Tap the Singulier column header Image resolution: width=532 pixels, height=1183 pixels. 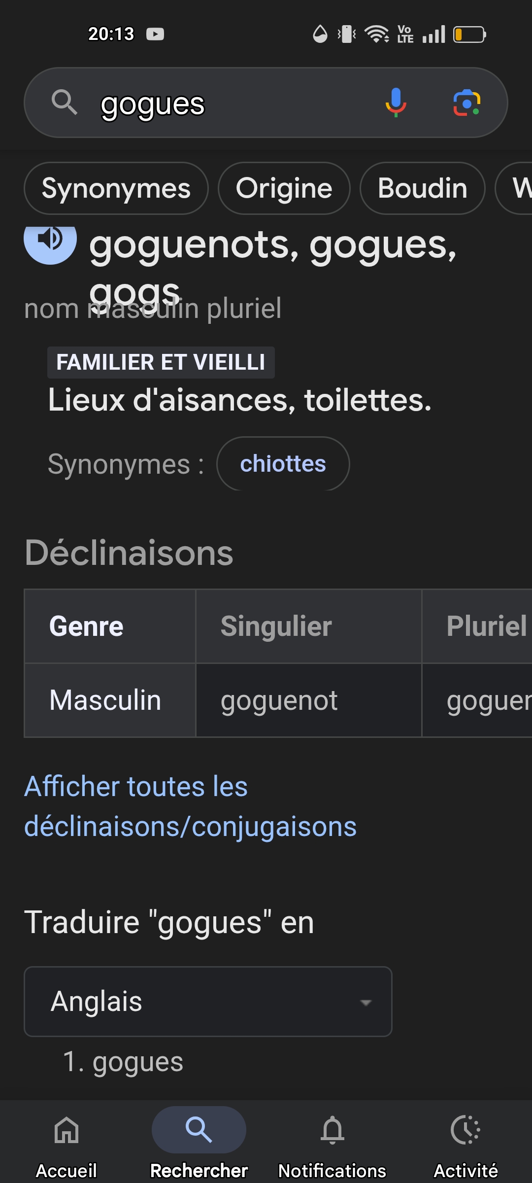(309, 626)
